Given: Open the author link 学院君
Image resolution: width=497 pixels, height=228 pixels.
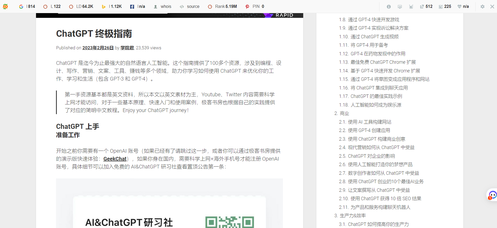Looking at the screenshot, I should pos(127,48).
